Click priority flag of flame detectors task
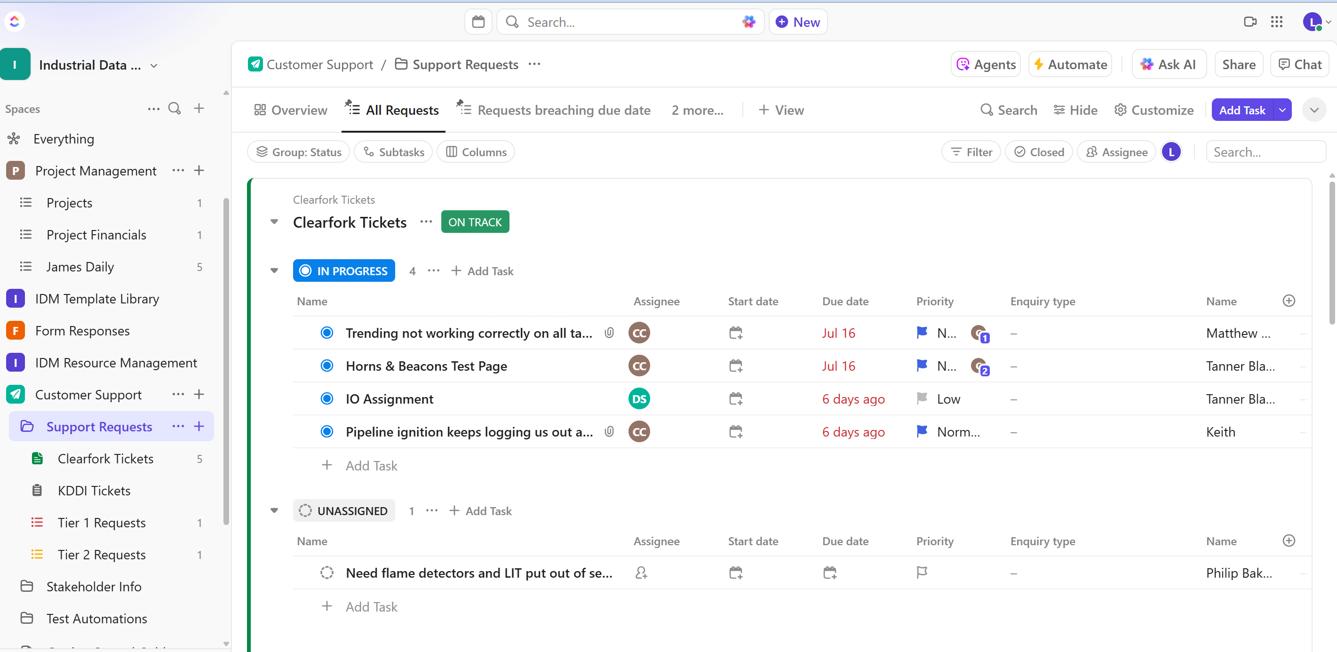 pos(922,572)
